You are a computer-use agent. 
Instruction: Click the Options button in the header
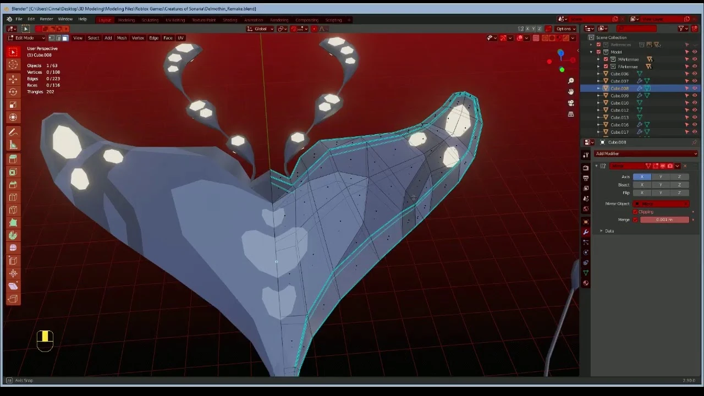pyautogui.click(x=564, y=29)
